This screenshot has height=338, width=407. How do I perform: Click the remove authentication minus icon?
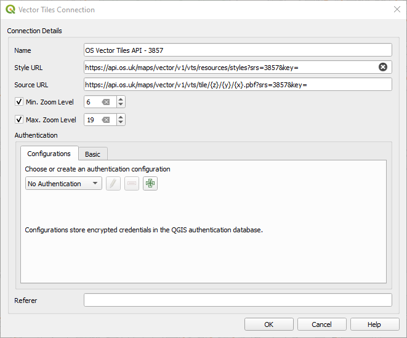click(132, 183)
